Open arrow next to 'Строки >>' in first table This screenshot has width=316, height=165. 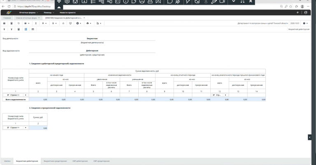point(26,95)
